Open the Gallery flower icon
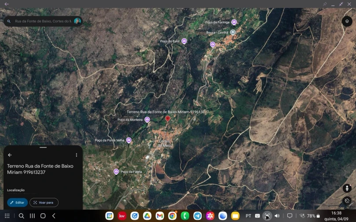Screen dimensions: 356x222 point(210,216)
